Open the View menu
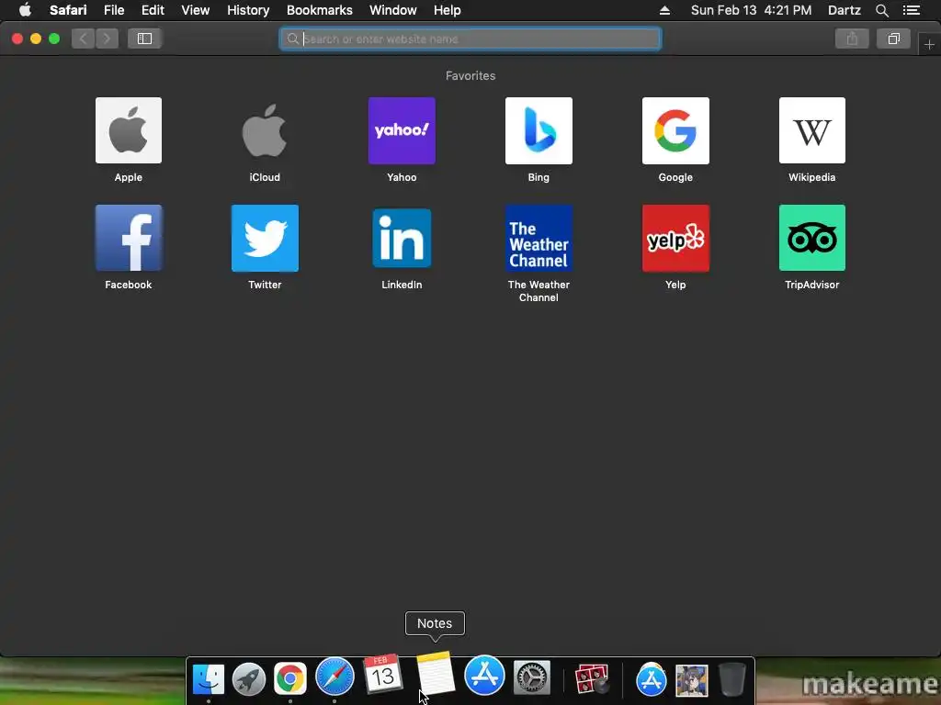The image size is (941, 705). pos(196,10)
